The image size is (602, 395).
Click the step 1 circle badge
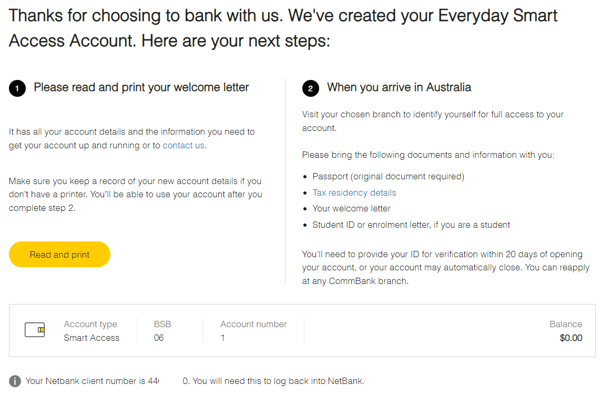click(x=17, y=88)
